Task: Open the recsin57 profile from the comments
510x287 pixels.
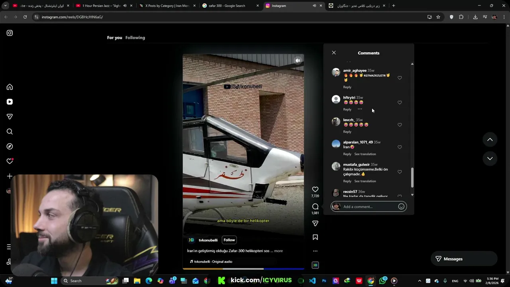Action: click(x=350, y=192)
